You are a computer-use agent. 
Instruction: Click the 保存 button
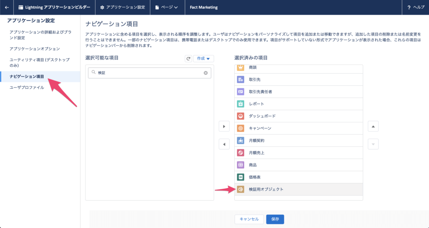click(x=275, y=219)
